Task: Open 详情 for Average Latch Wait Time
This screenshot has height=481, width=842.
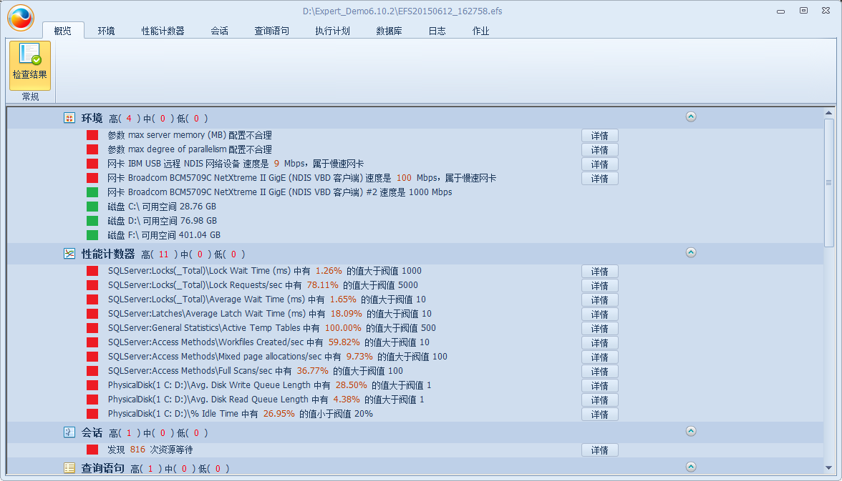Action: (x=600, y=314)
